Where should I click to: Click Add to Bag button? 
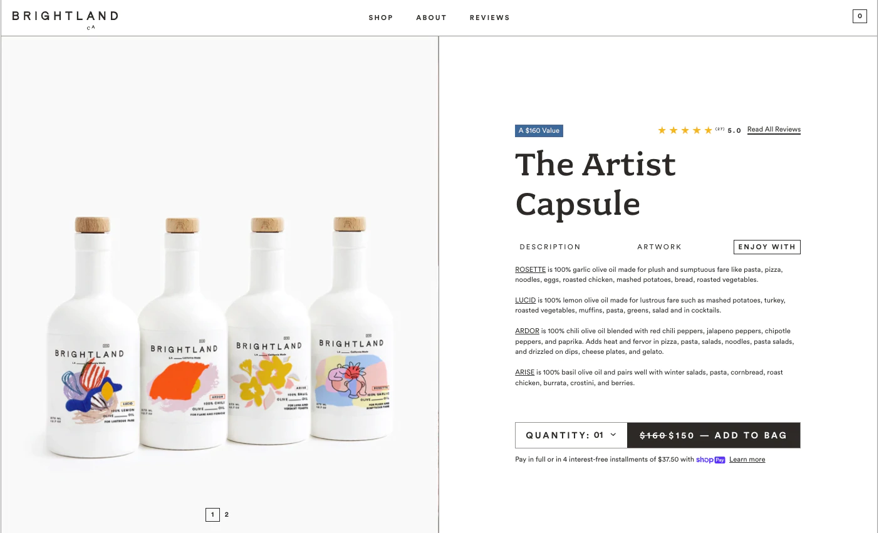click(714, 435)
